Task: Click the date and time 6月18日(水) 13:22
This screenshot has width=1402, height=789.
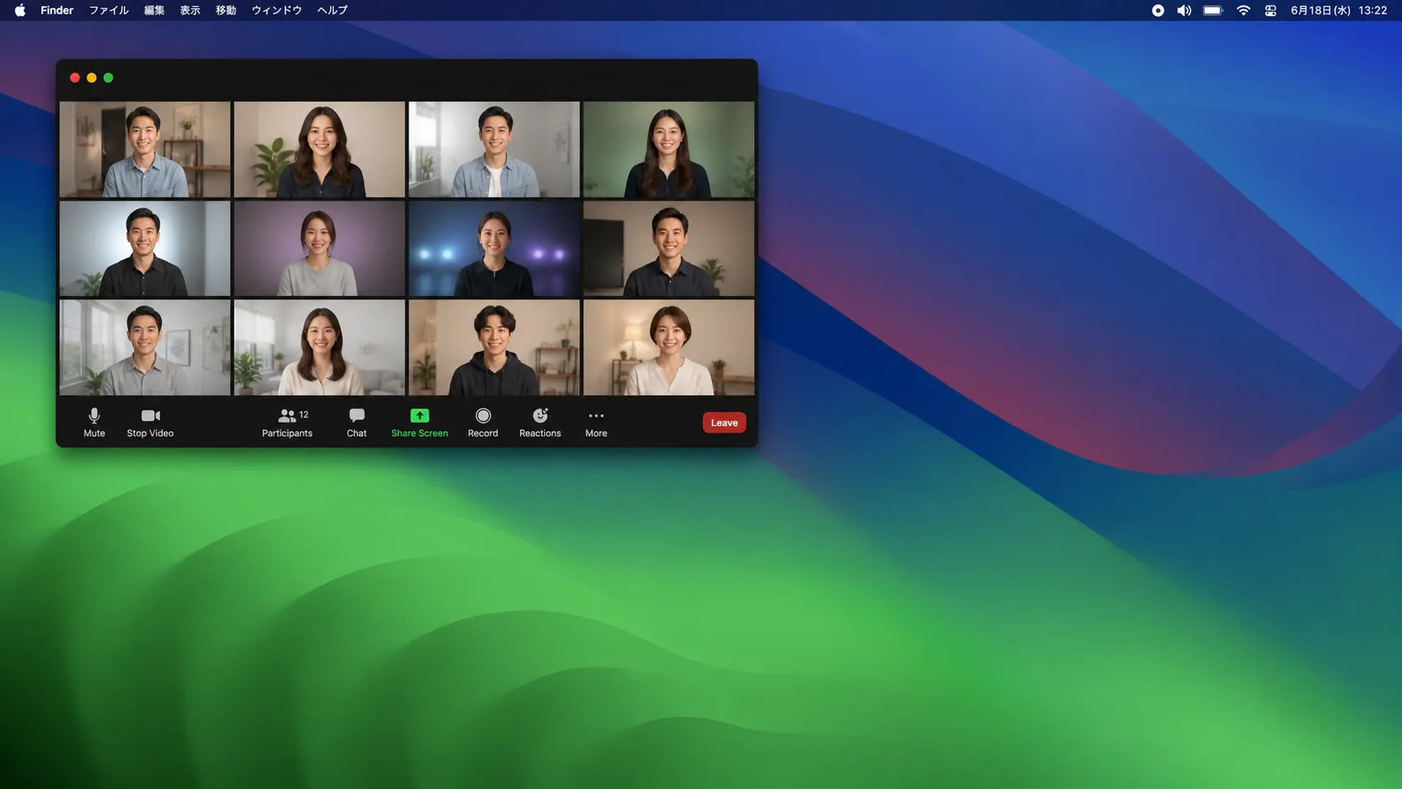Action: [x=1339, y=10]
